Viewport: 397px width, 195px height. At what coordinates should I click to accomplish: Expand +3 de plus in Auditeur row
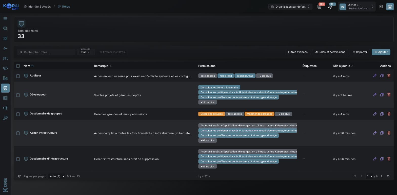coord(264,76)
